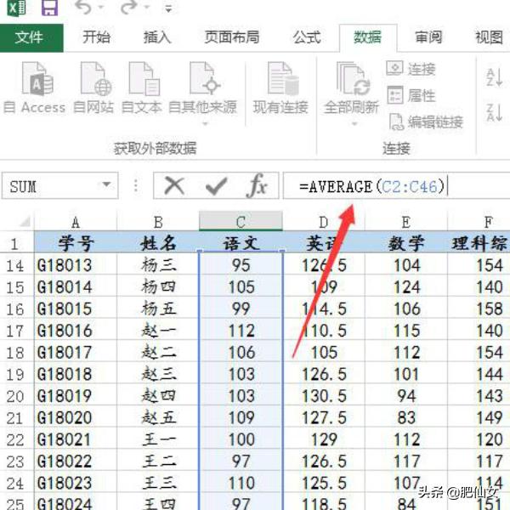Click cell G18020

[76, 417]
